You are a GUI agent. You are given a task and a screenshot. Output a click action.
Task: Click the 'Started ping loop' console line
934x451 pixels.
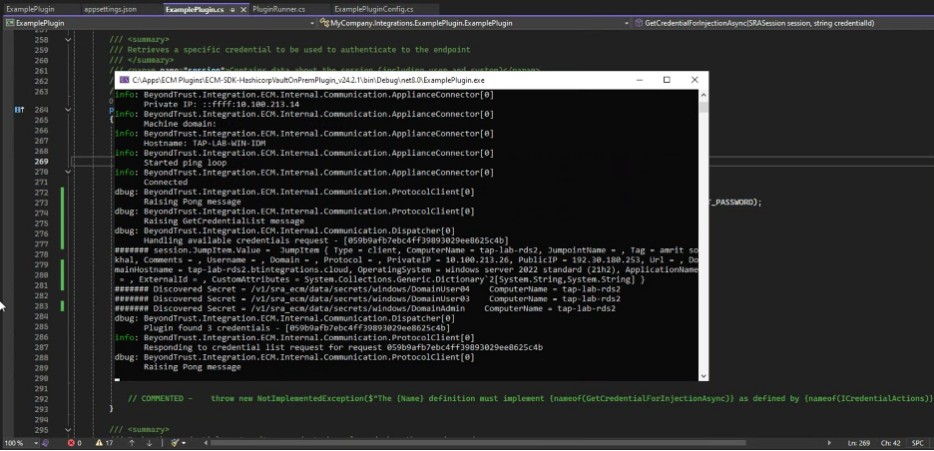(x=185, y=163)
